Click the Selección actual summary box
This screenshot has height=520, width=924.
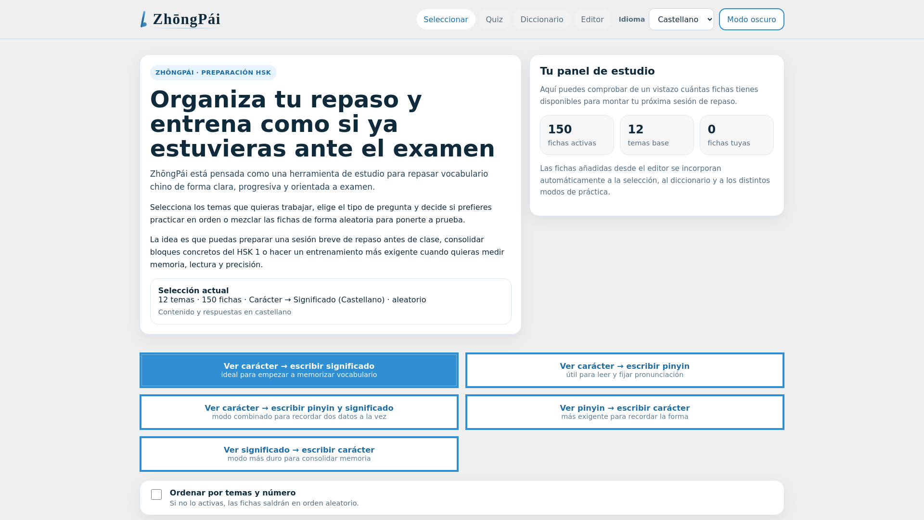(331, 301)
